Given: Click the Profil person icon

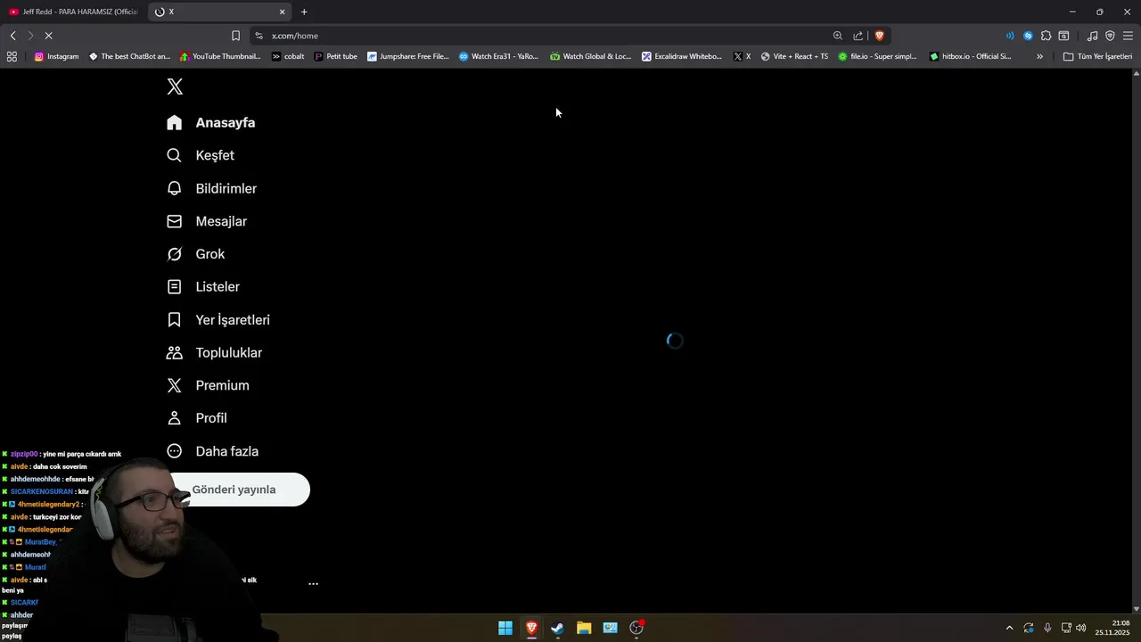Looking at the screenshot, I should tap(175, 418).
